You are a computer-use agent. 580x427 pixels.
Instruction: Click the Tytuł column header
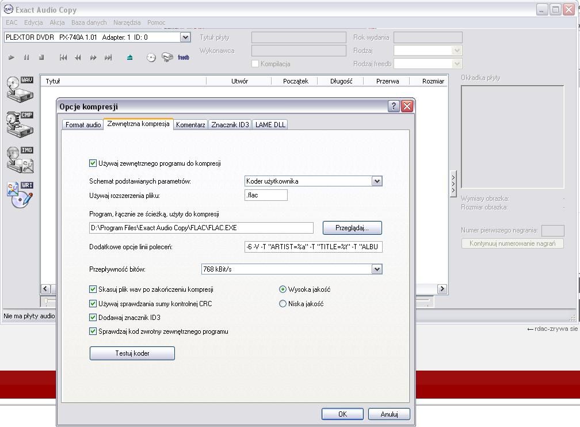tap(124, 81)
